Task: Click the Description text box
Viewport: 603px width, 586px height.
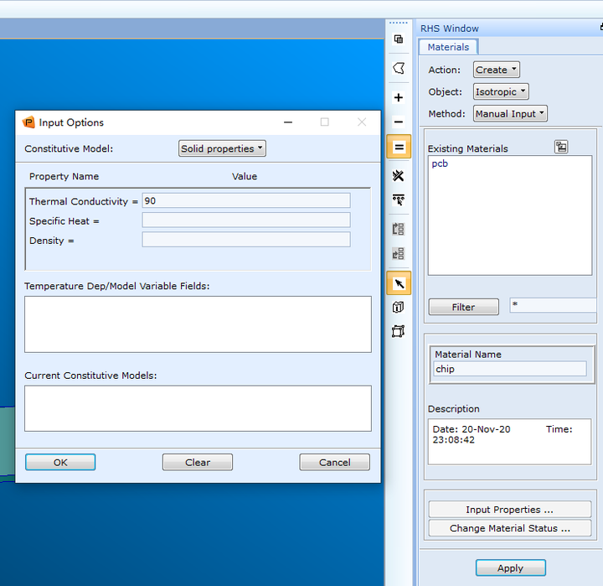Action: pyautogui.click(x=509, y=442)
